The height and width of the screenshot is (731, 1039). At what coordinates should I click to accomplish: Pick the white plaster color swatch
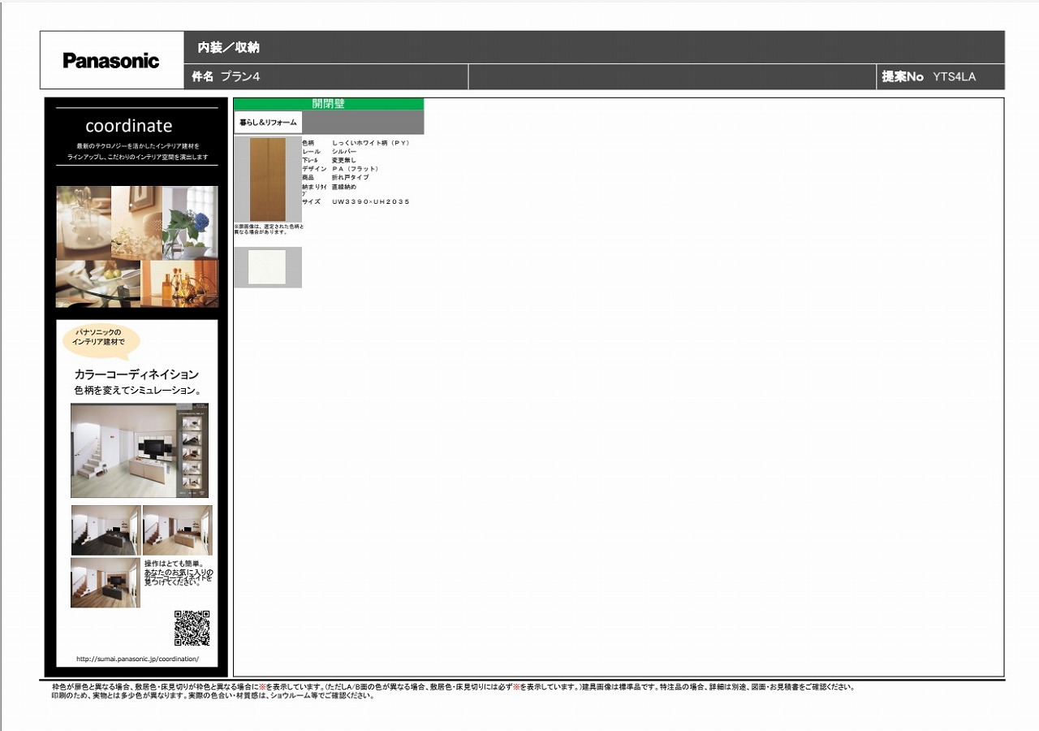[x=267, y=267]
